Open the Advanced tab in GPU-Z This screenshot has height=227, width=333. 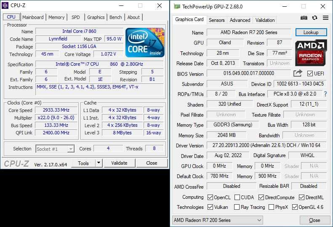(x=240, y=20)
